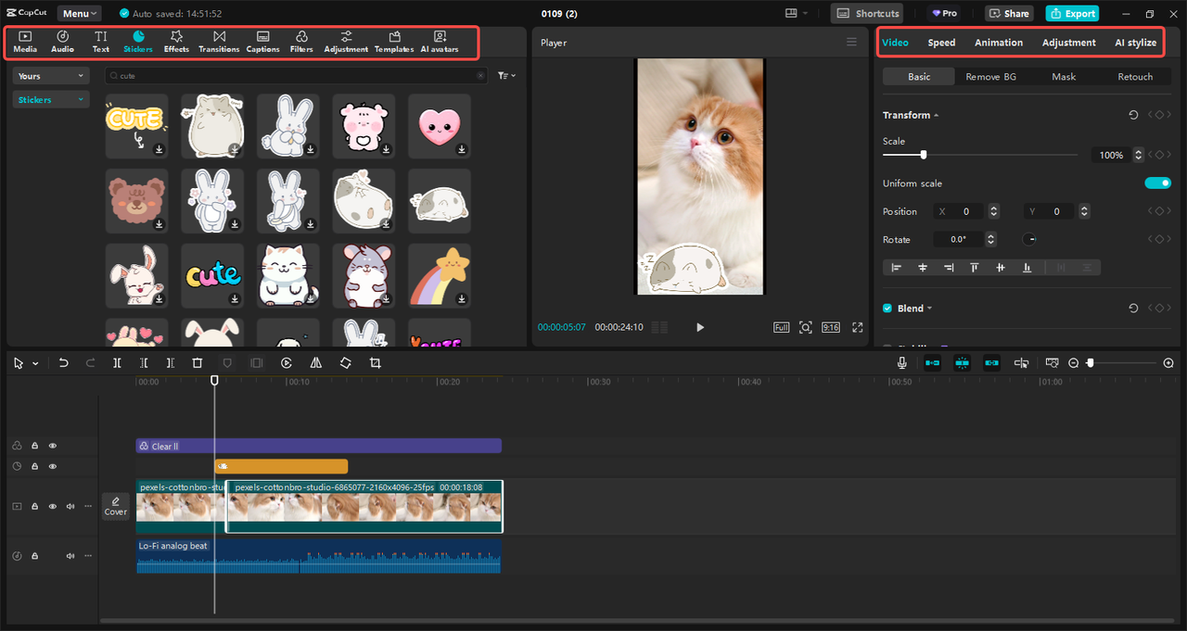The width and height of the screenshot is (1187, 631).
Task: Lock the Lo-Fi analog beat audio track
Action: [34, 556]
